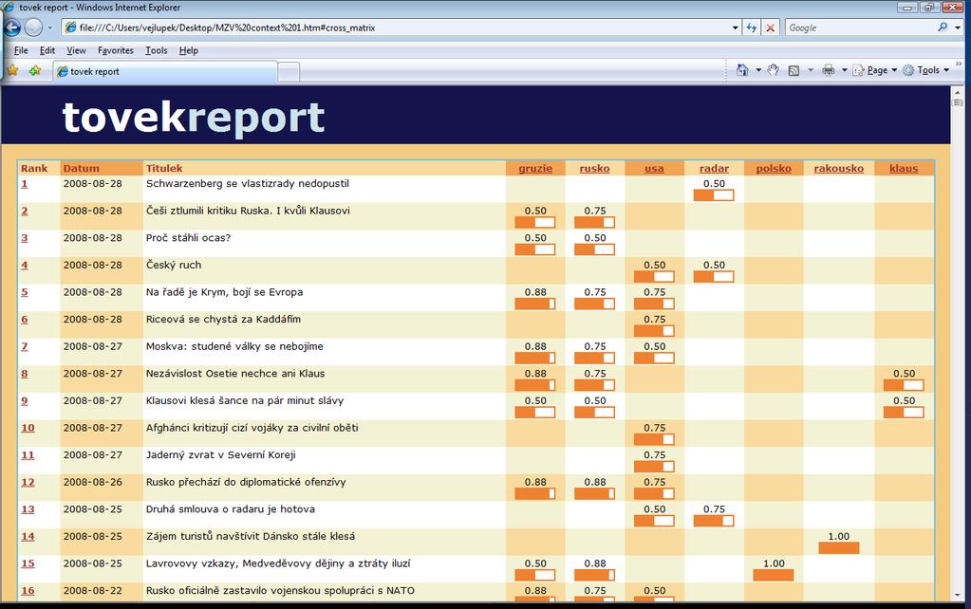
Task: Click the Internet Explorer title bar icon
Action: (8, 8)
